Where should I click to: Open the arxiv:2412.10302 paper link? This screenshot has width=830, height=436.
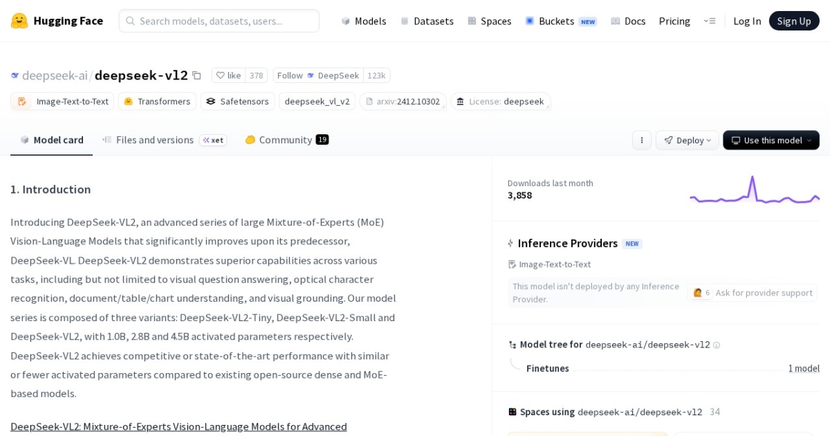(x=403, y=101)
